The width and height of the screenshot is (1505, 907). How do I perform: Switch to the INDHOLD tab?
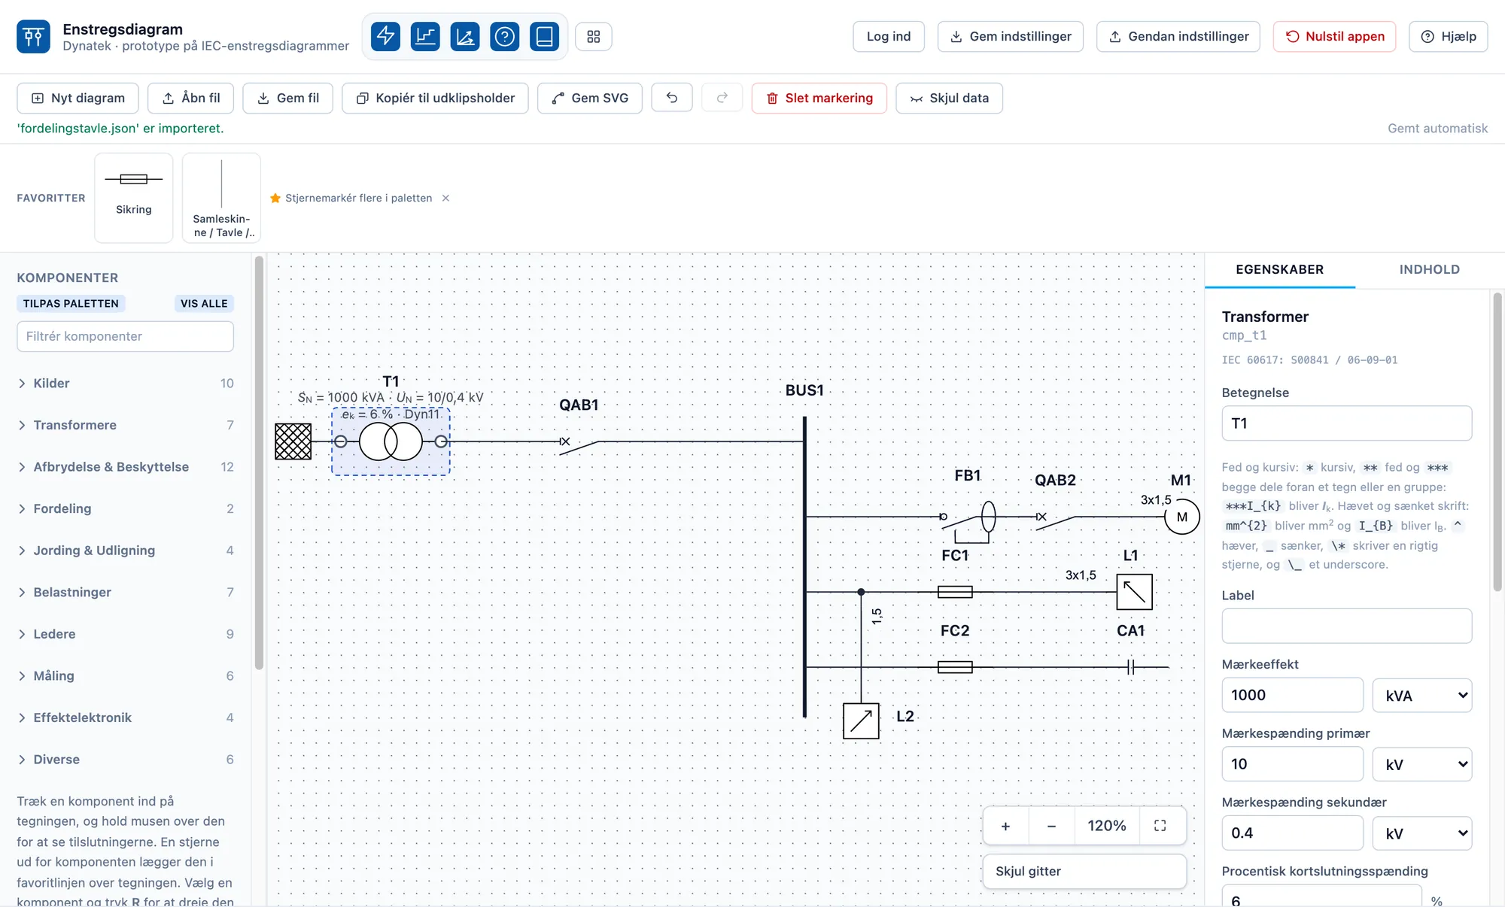click(x=1429, y=269)
